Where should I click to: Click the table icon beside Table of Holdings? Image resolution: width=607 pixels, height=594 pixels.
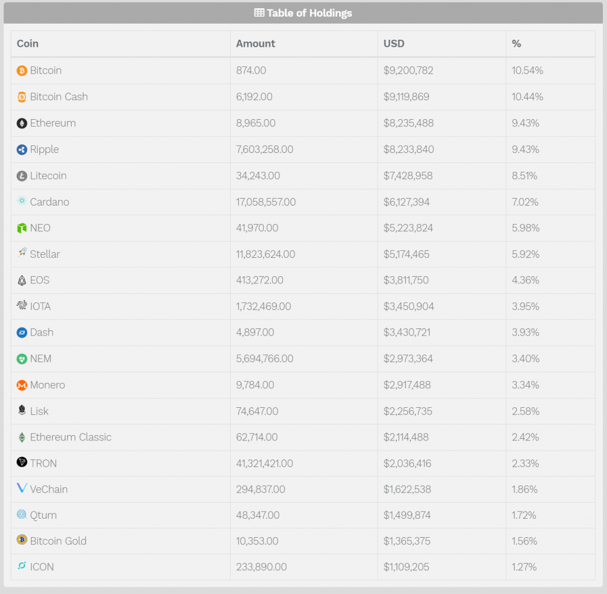[x=259, y=12]
